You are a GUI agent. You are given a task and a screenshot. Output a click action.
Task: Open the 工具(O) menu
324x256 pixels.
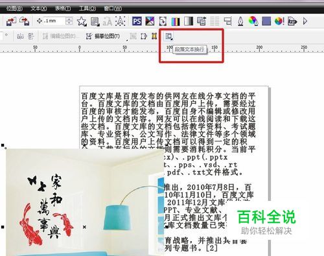87,8
